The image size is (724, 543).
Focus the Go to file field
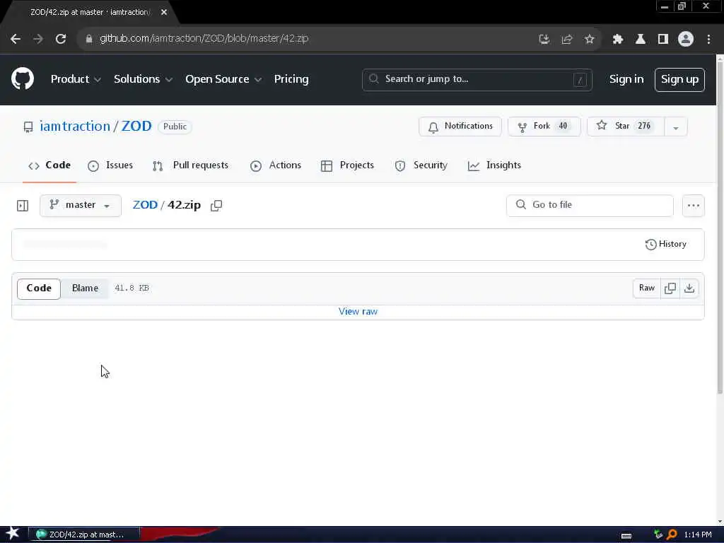(590, 205)
